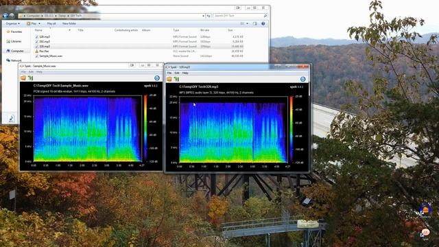
Task: Open Help menu in Spek 320.mp3 window
Action: (185, 73)
